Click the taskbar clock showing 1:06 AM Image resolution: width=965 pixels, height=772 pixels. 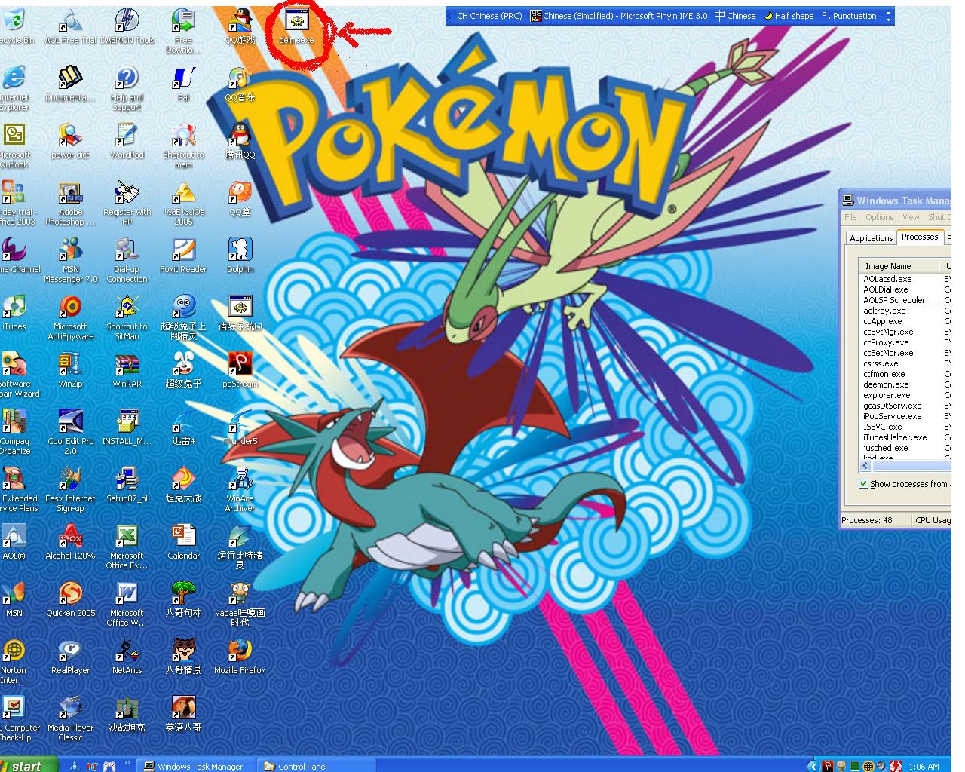tap(924, 766)
